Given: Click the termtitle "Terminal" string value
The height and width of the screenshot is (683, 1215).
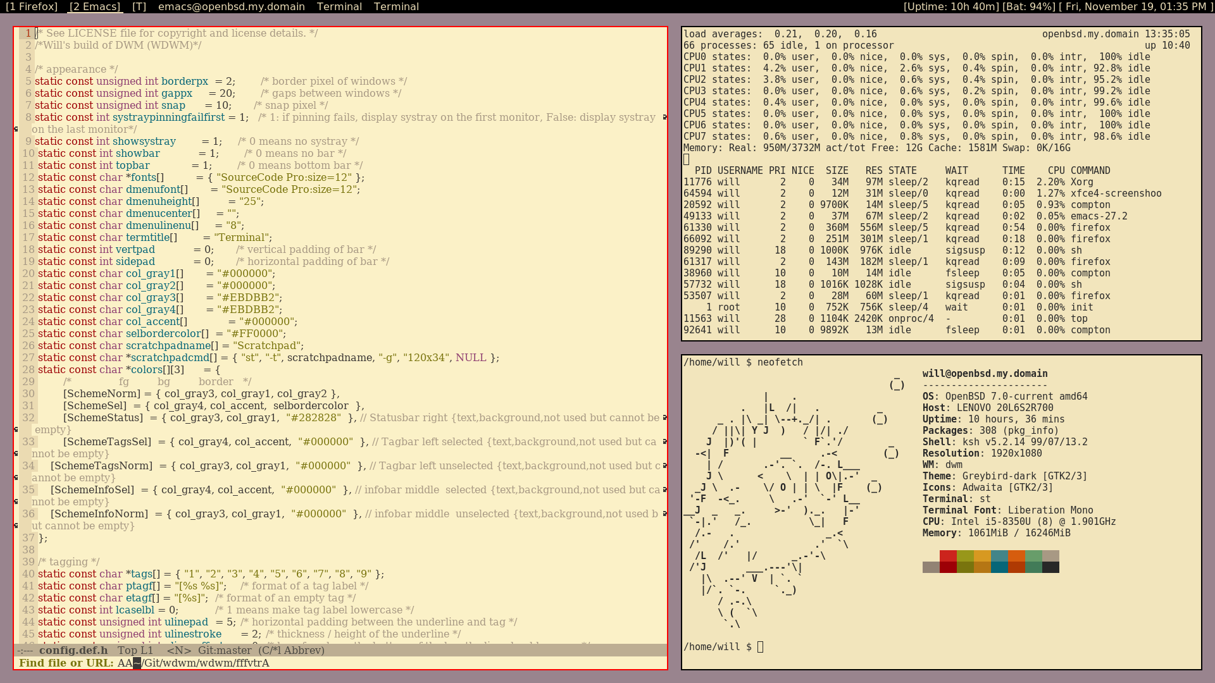Looking at the screenshot, I should coord(242,237).
